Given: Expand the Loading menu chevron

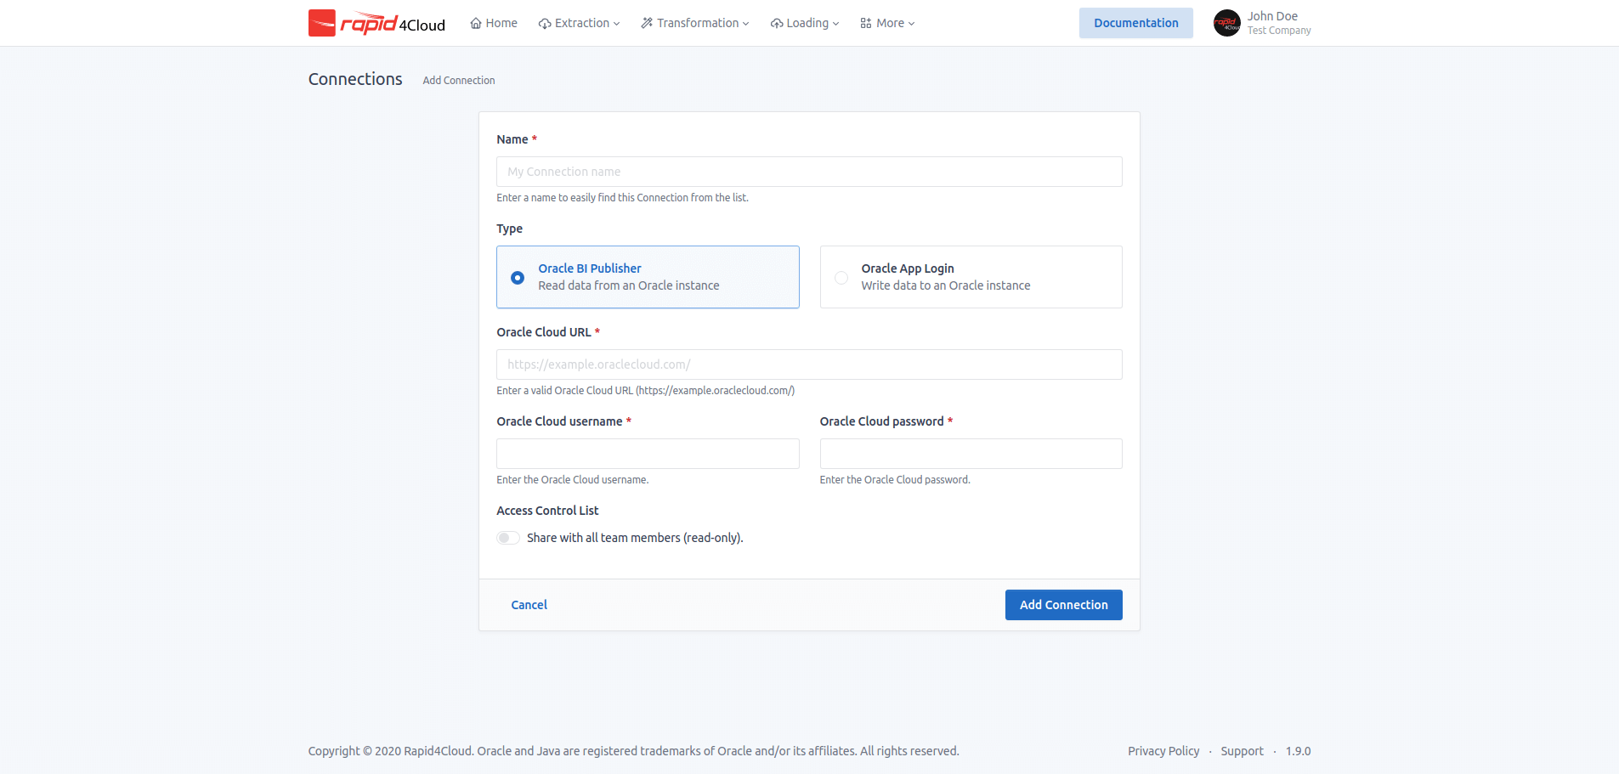Looking at the screenshot, I should (835, 24).
